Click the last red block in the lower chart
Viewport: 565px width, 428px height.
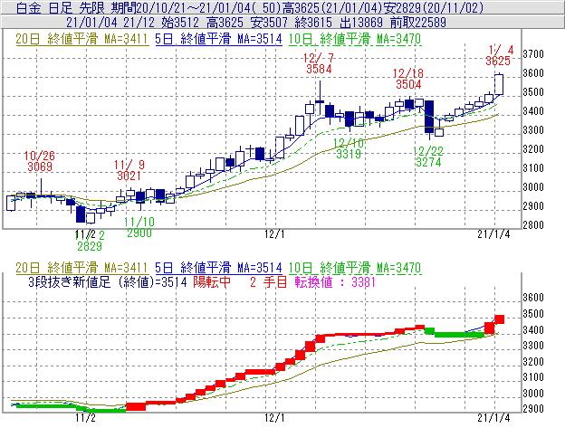tap(500, 319)
